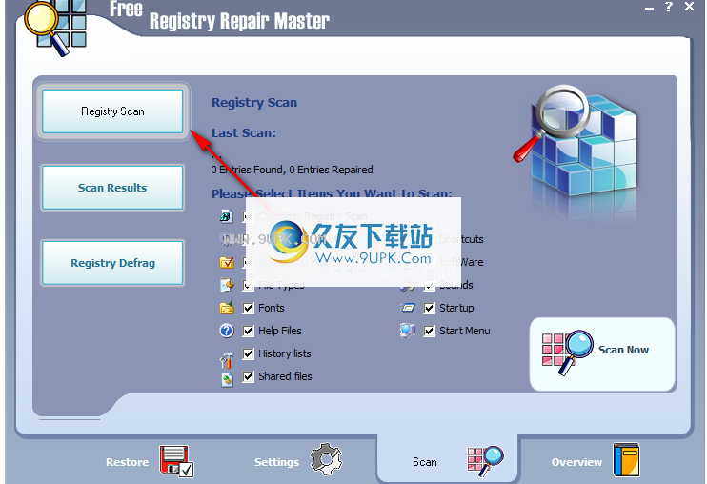Viewport: 707px width, 484px height.
Task: Switch to the Scan tab
Action: pyautogui.click(x=447, y=460)
